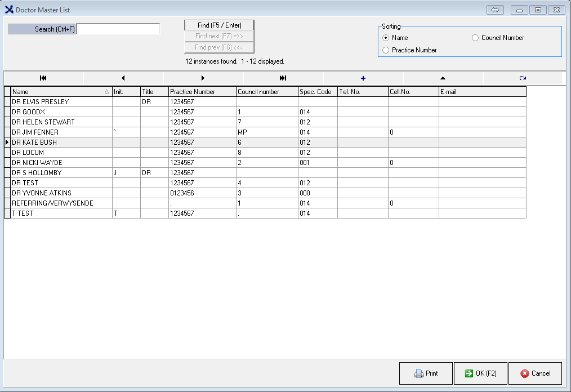Click the Print button

point(426,373)
